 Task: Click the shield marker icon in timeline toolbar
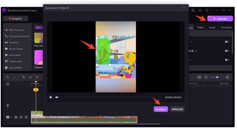pos(37,77)
